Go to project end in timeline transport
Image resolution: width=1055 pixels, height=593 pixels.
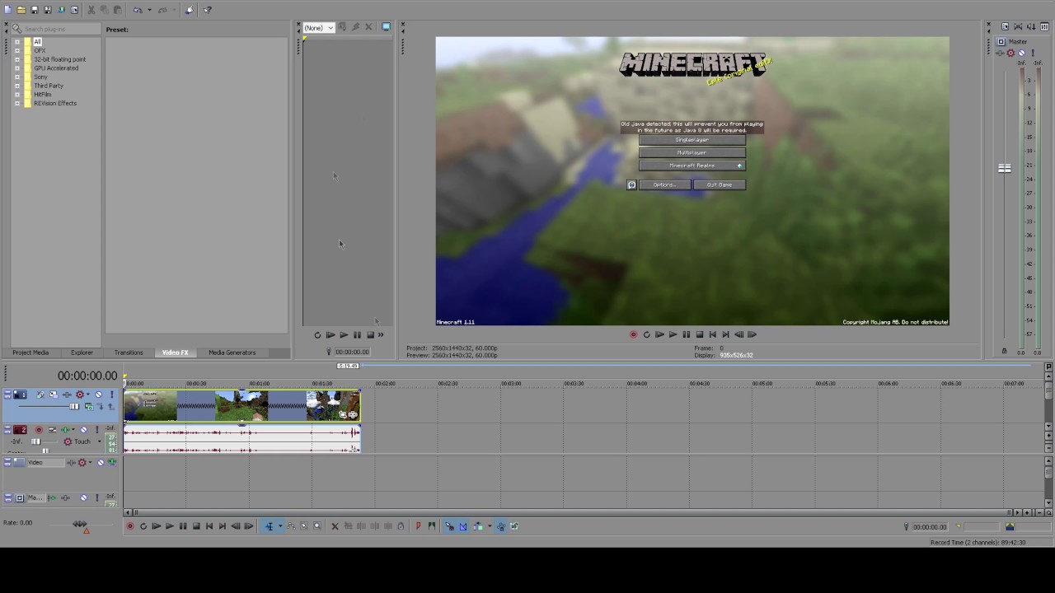pyautogui.click(x=223, y=526)
